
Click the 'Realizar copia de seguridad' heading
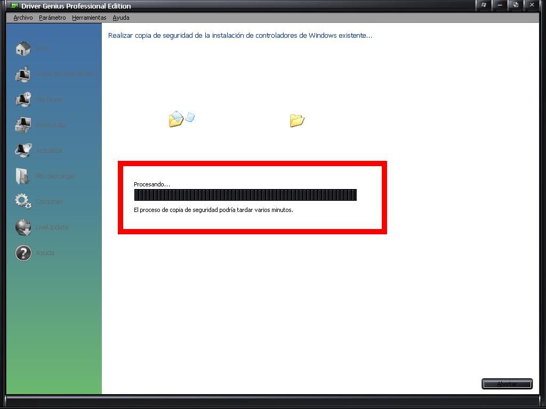[x=240, y=36]
